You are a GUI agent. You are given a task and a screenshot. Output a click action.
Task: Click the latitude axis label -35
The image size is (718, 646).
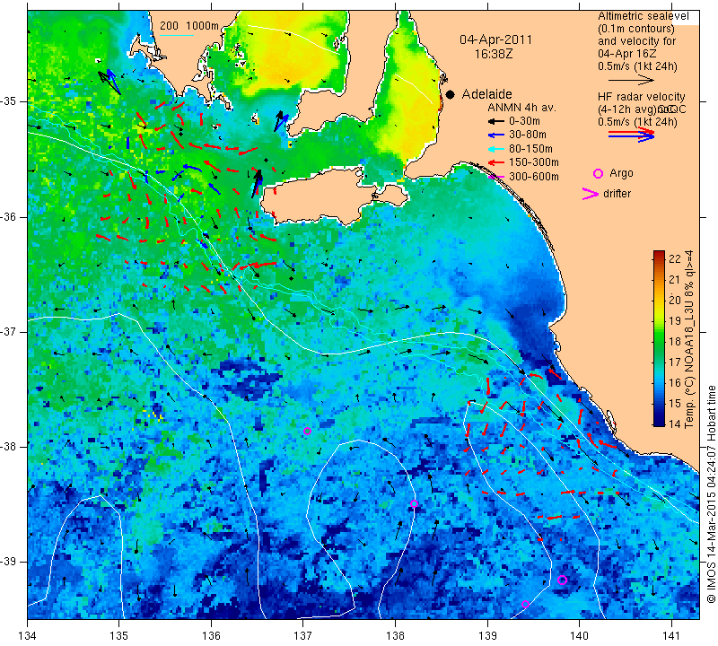point(9,101)
